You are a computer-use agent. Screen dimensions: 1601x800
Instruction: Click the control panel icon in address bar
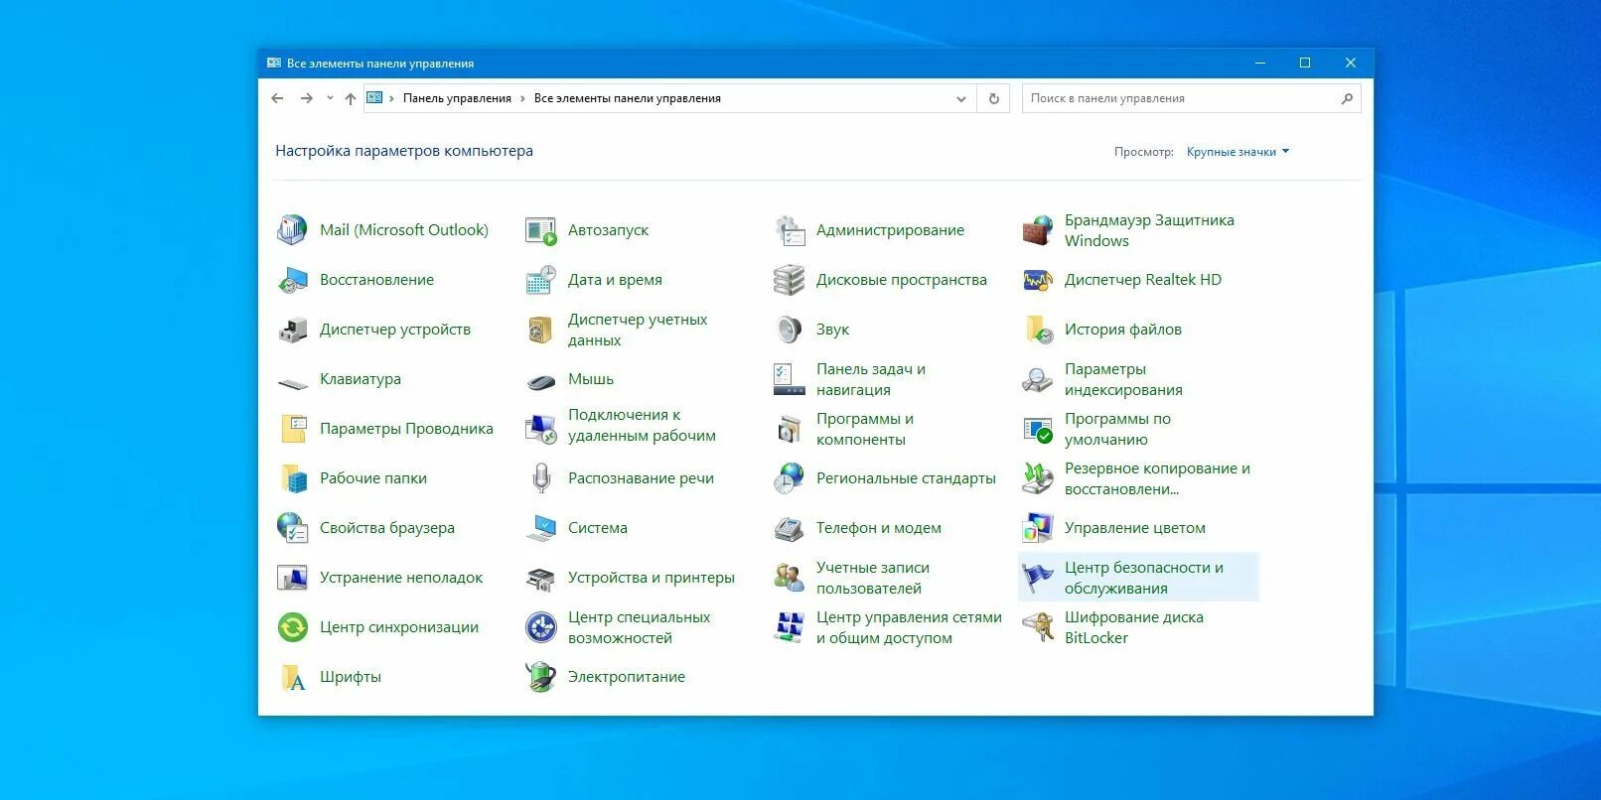point(374,98)
